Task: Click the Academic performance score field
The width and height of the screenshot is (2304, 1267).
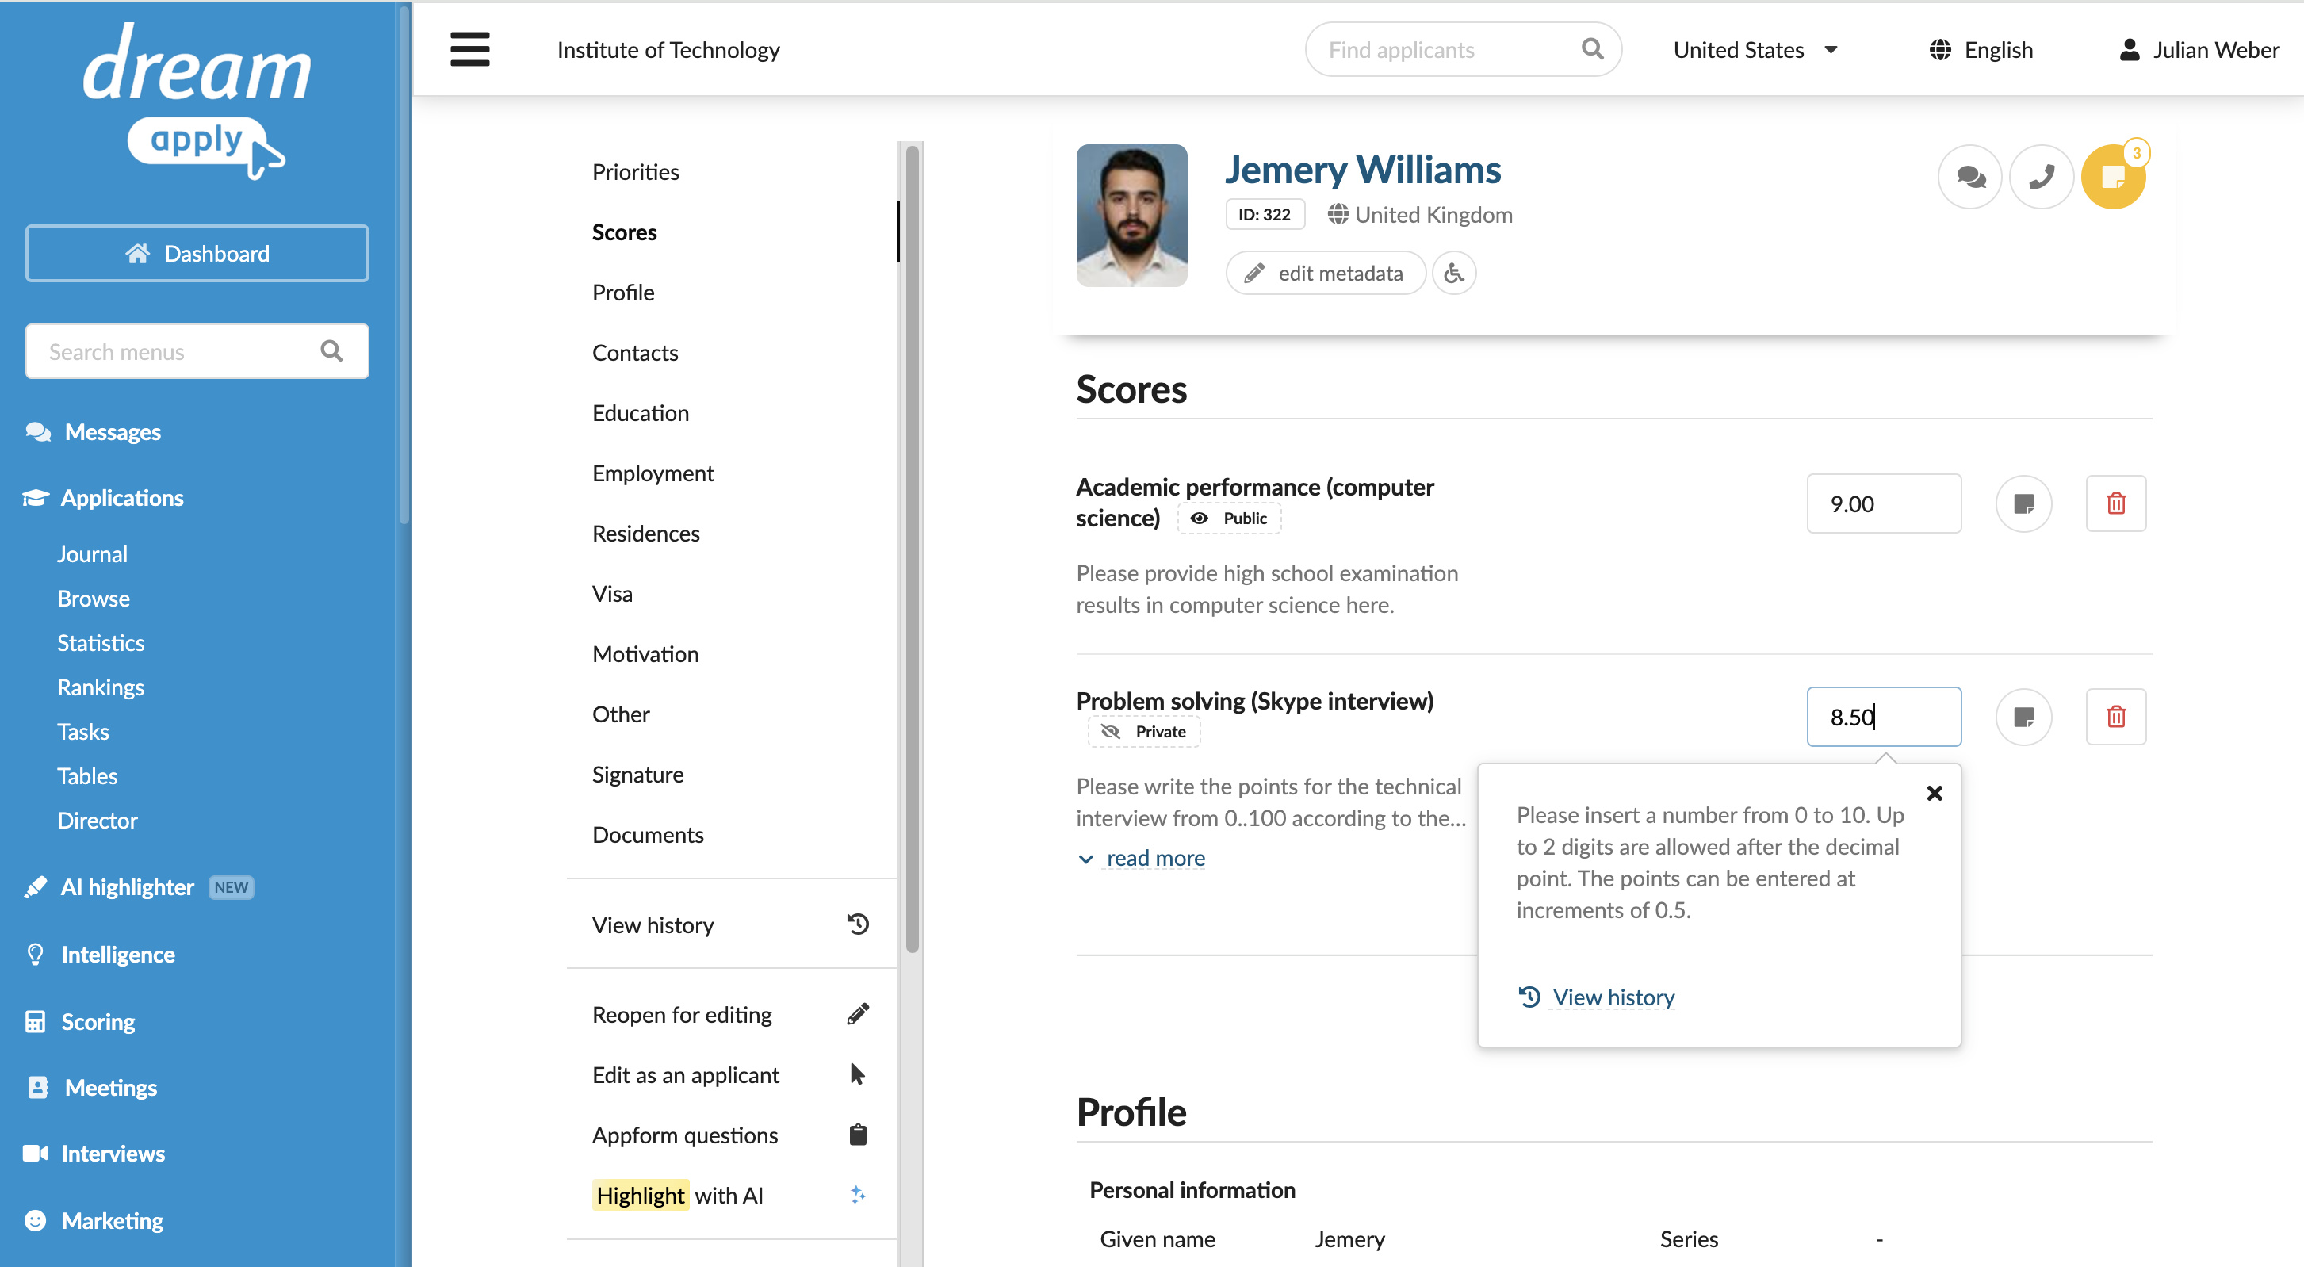Action: click(x=1884, y=503)
